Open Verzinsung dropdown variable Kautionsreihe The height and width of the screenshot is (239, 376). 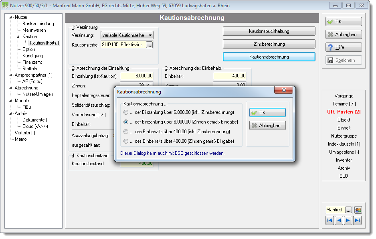pos(127,35)
